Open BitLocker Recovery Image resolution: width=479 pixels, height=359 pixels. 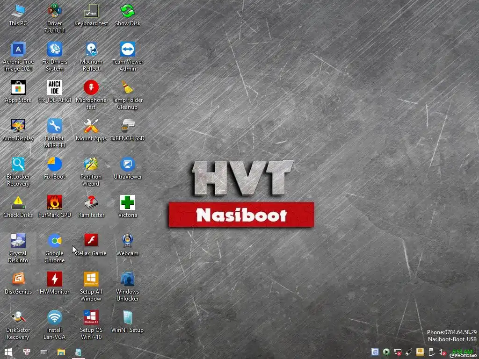point(18,172)
